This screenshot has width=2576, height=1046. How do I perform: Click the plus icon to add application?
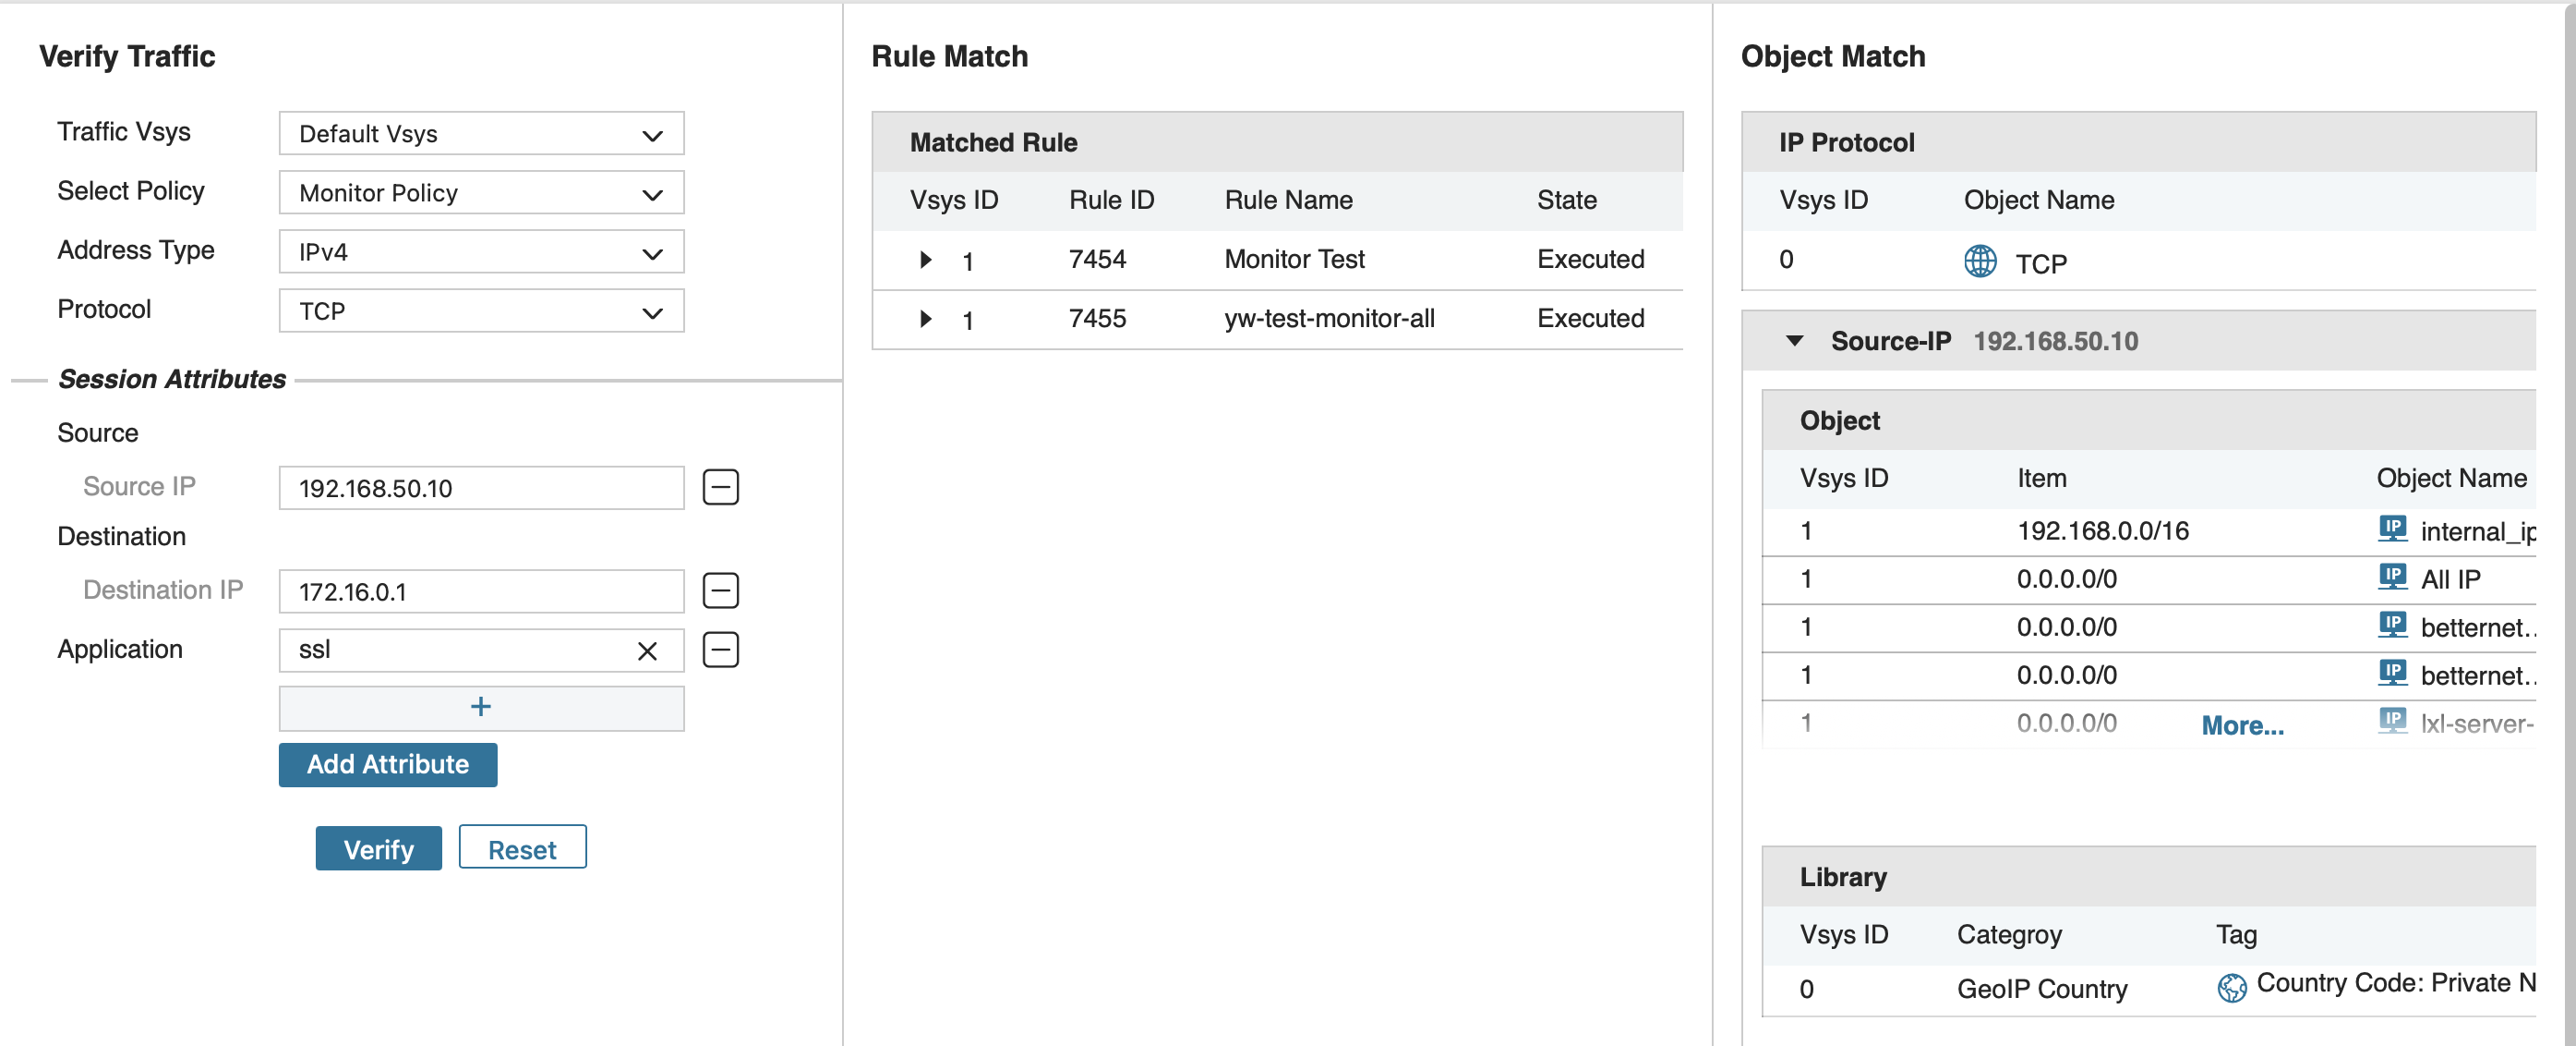[481, 708]
